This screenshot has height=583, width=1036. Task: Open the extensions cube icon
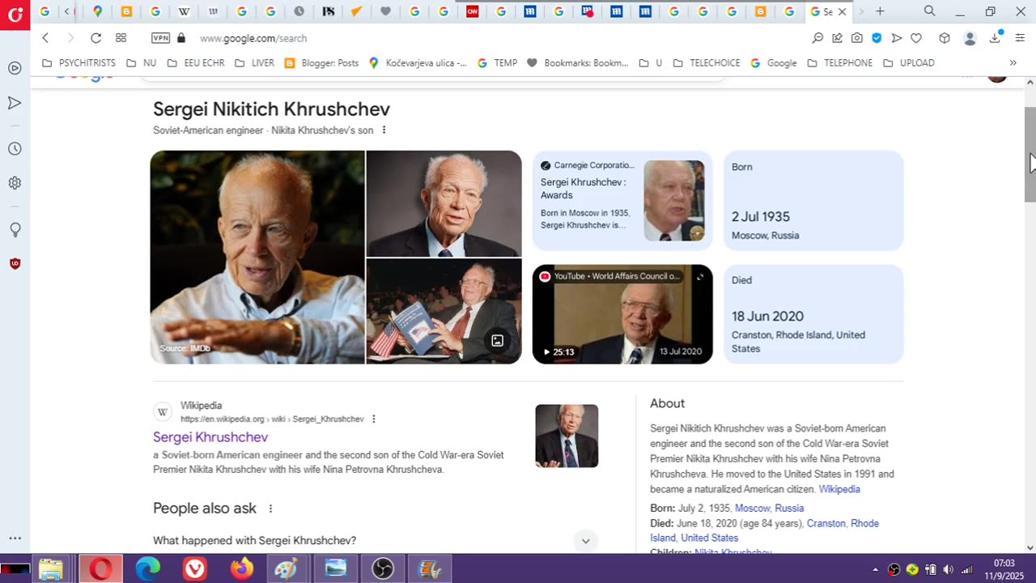pyautogui.click(x=944, y=38)
